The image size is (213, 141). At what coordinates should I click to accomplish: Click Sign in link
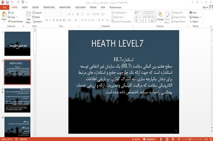(206, 7)
